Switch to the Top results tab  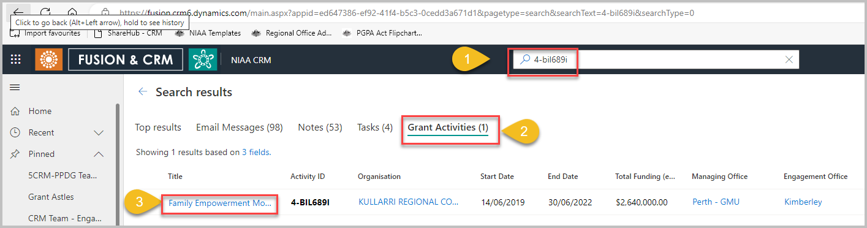tap(158, 127)
